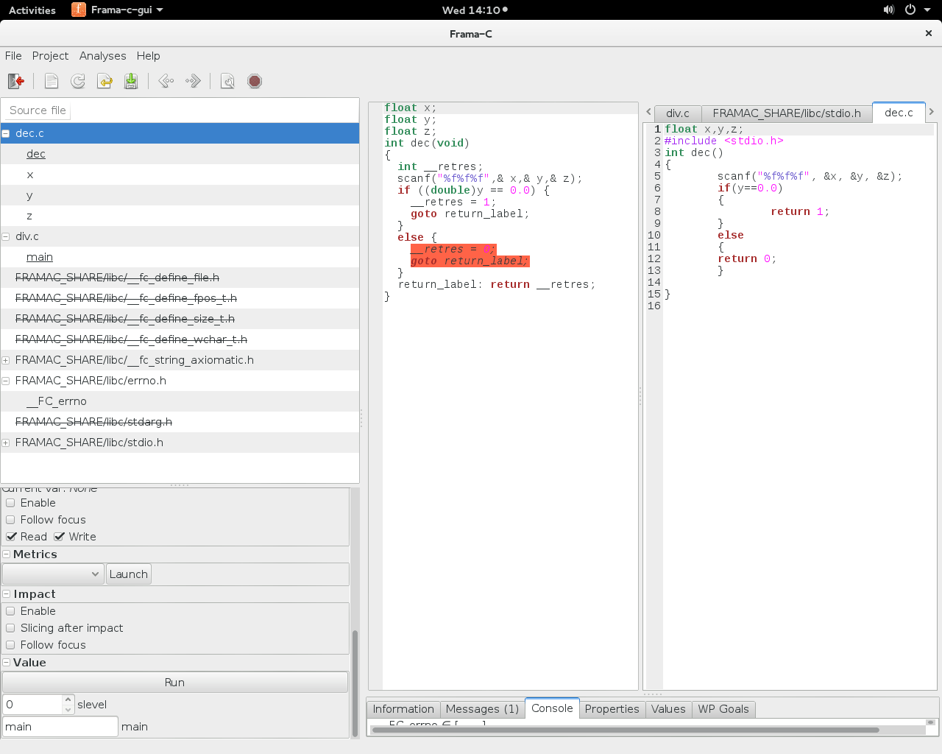
Task: Click the Load session icon
Action: tap(105, 81)
